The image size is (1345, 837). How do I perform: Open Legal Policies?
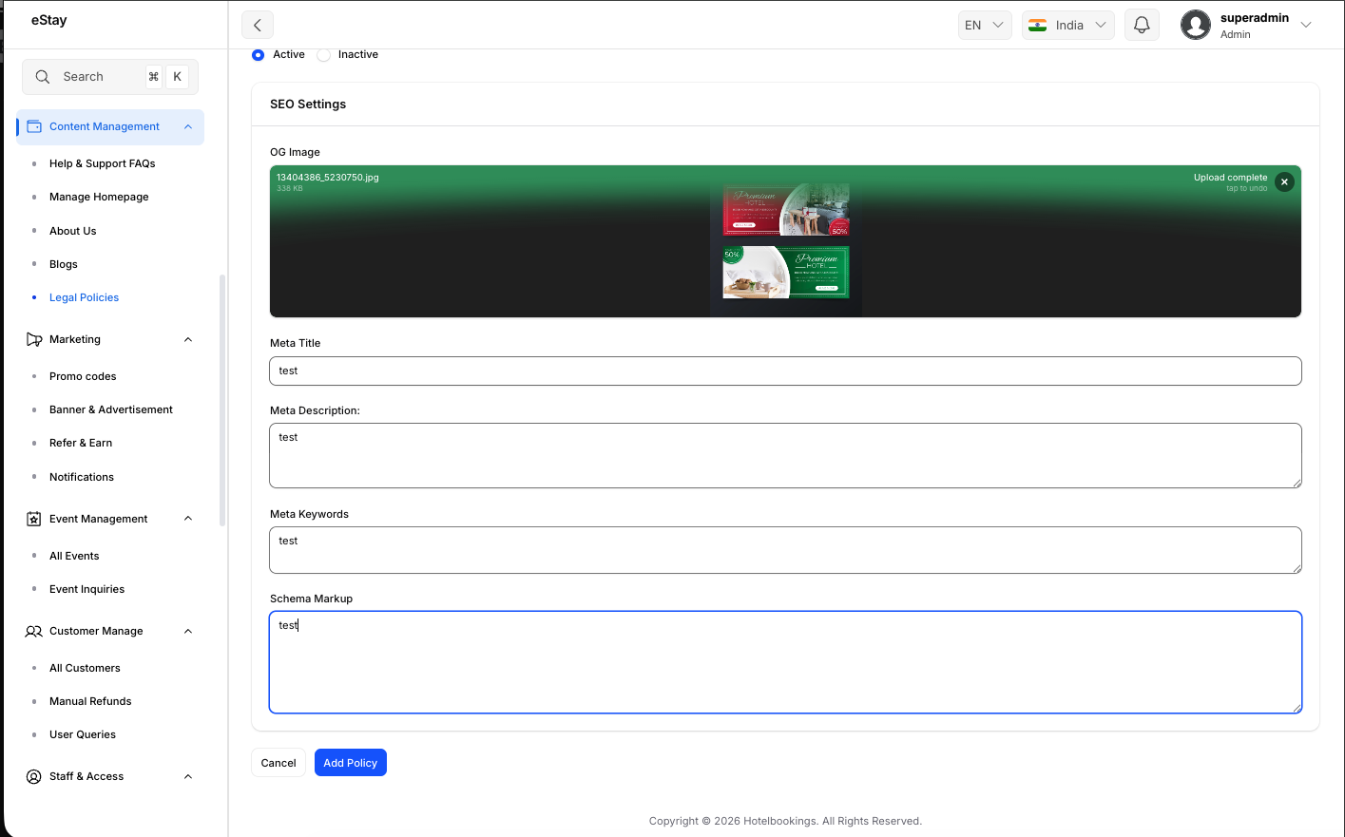point(84,297)
